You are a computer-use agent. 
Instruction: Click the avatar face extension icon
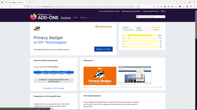point(191,7)
